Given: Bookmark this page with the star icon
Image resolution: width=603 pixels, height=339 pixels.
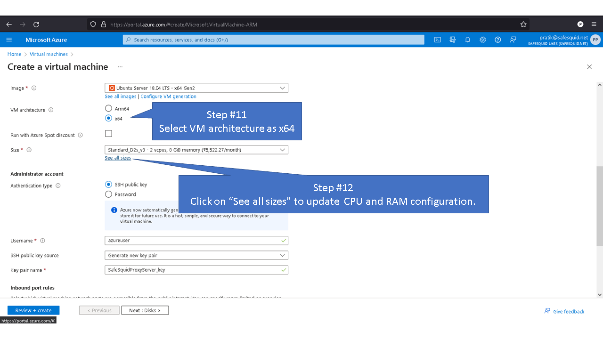Looking at the screenshot, I should click(523, 24).
